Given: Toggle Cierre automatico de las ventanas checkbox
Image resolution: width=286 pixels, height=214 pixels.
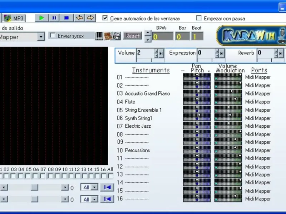Looking at the screenshot, I should [x=105, y=18].
